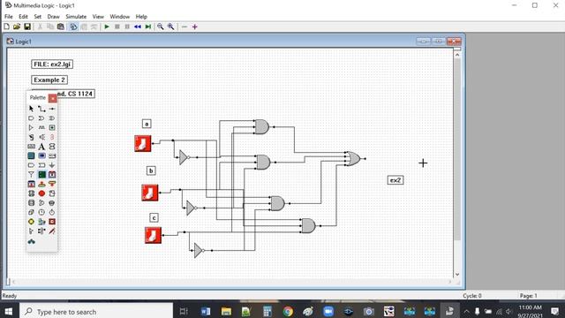Stop simulation with the square stop button
Viewport: 565px width, 318px height.
click(x=117, y=26)
